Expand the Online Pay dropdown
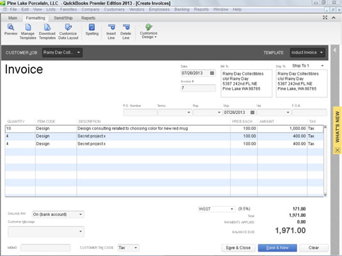Viewport: 342px width, 256px height. tap(81, 214)
